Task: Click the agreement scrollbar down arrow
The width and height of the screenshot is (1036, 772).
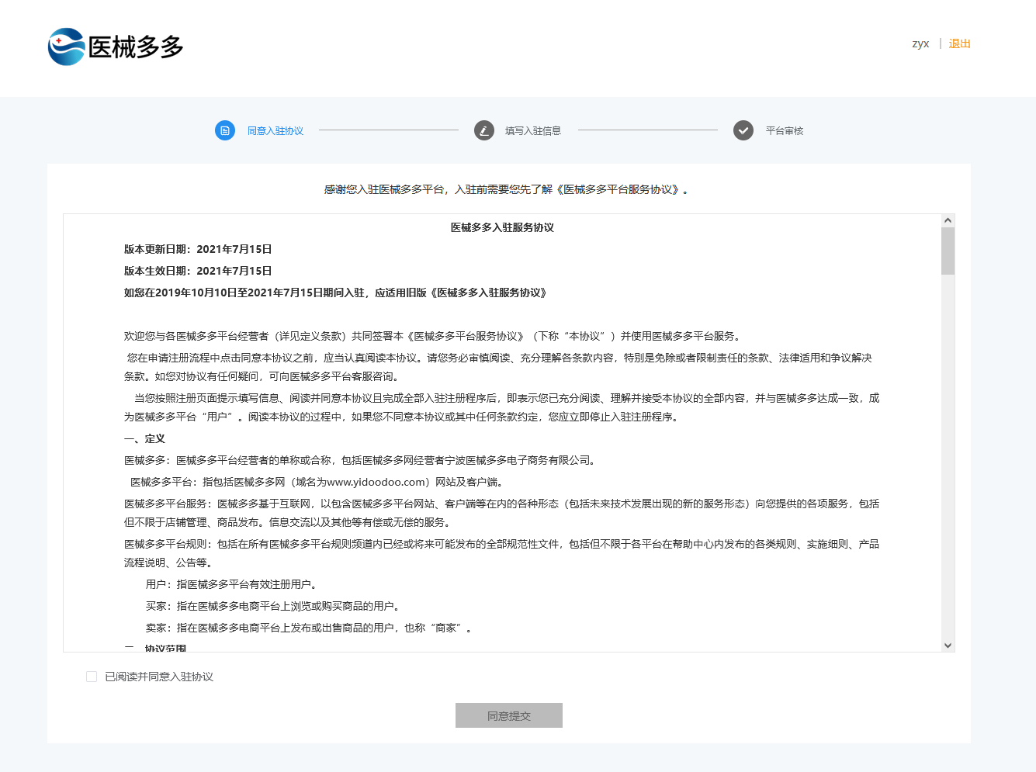Action: pyautogui.click(x=948, y=646)
